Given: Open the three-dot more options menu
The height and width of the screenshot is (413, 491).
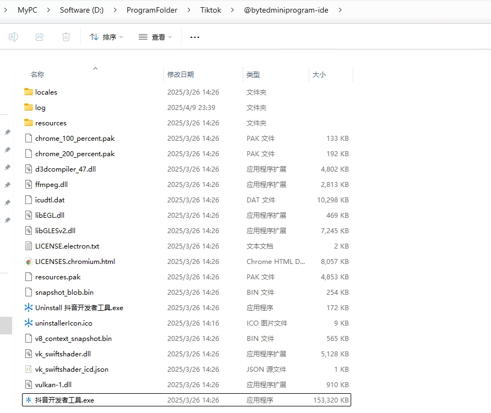Looking at the screenshot, I should pos(195,37).
